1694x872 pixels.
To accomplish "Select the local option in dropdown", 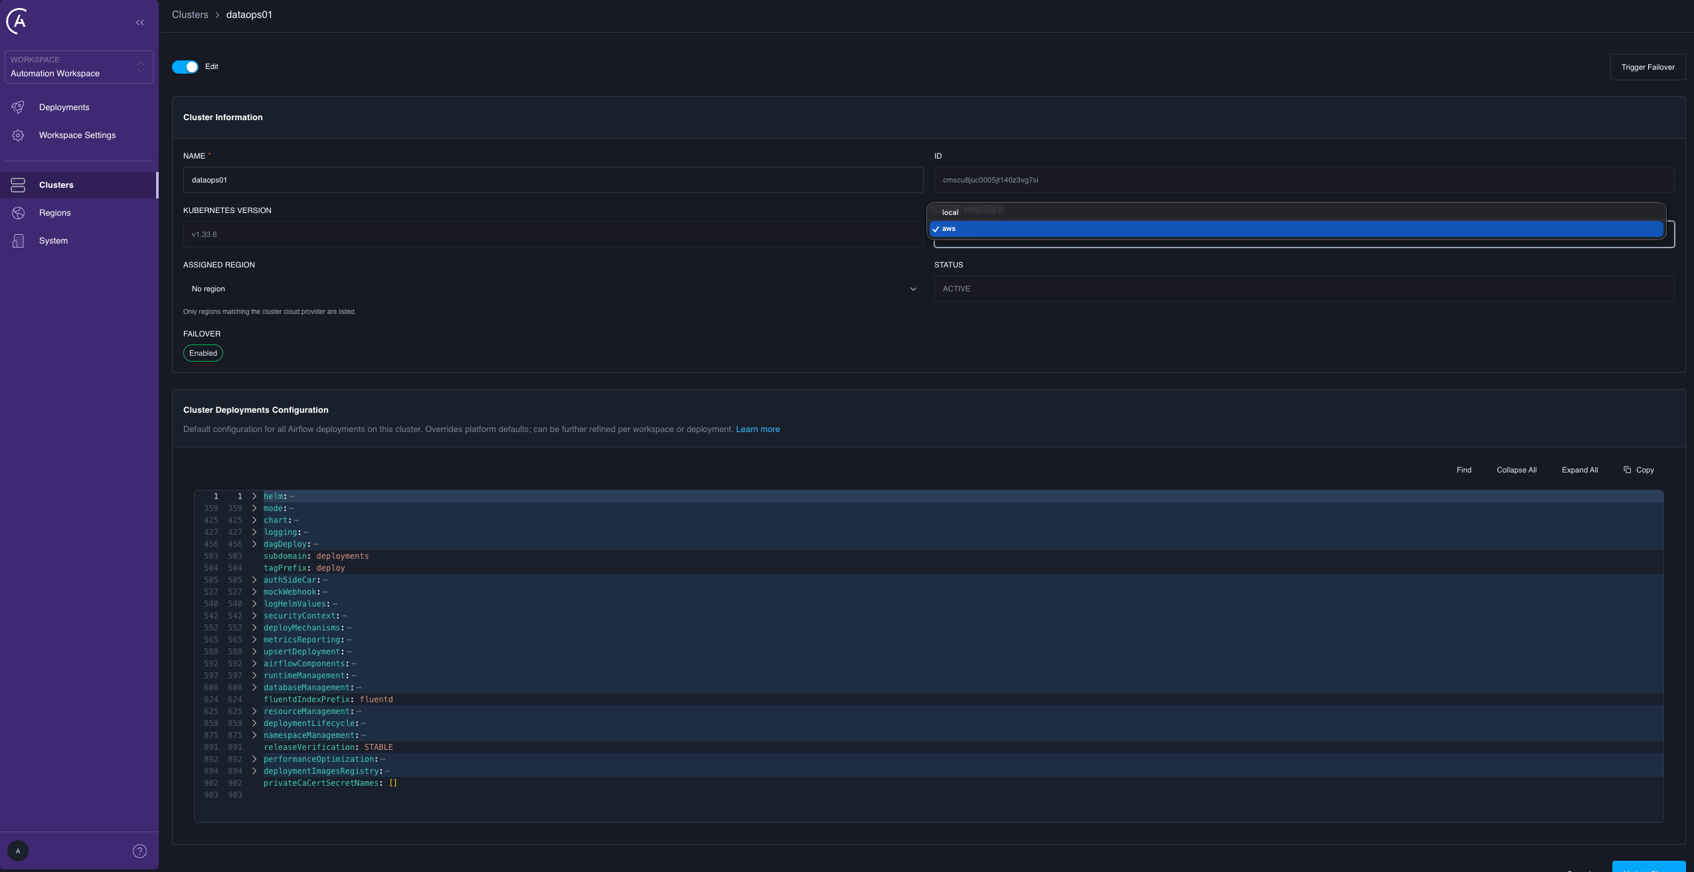I will pos(1296,212).
